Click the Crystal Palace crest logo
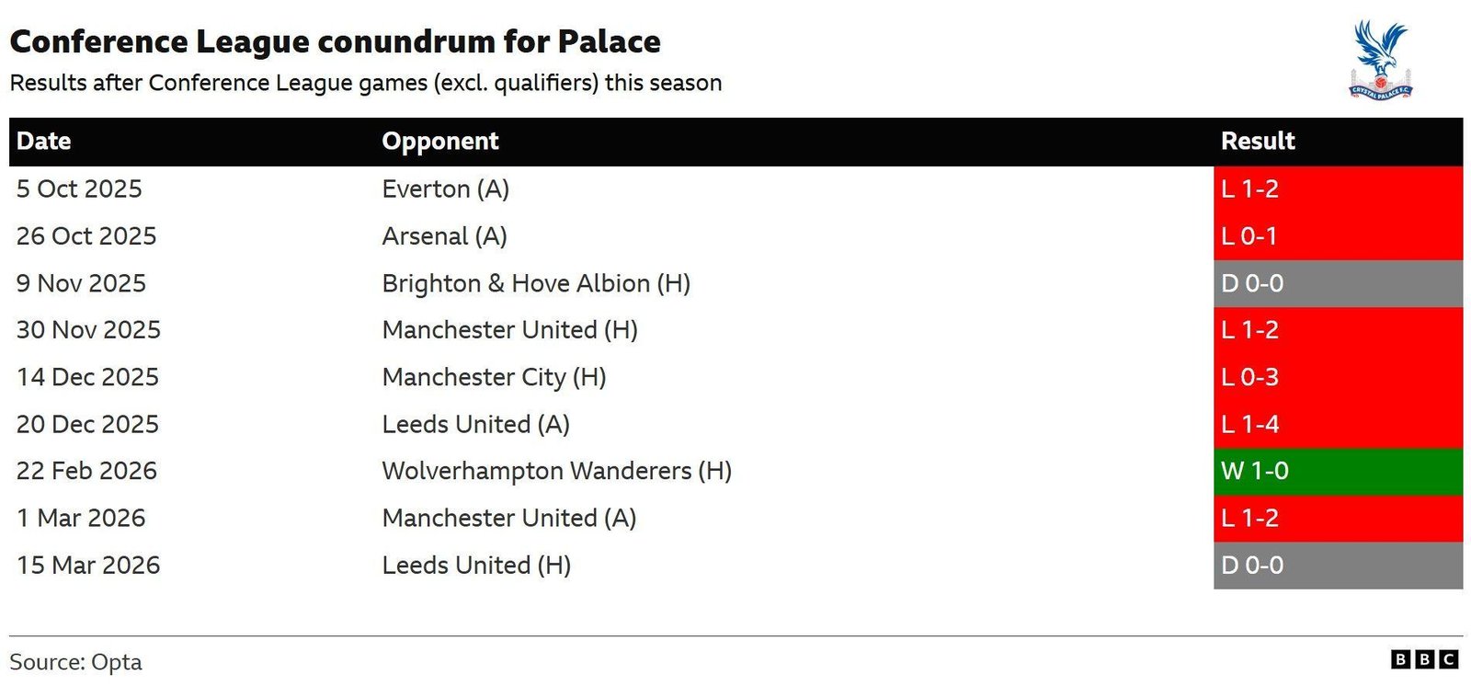Image resolution: width=1471 pixels, height=686 pixels. pyautogui.click(x=1380, y=61)
